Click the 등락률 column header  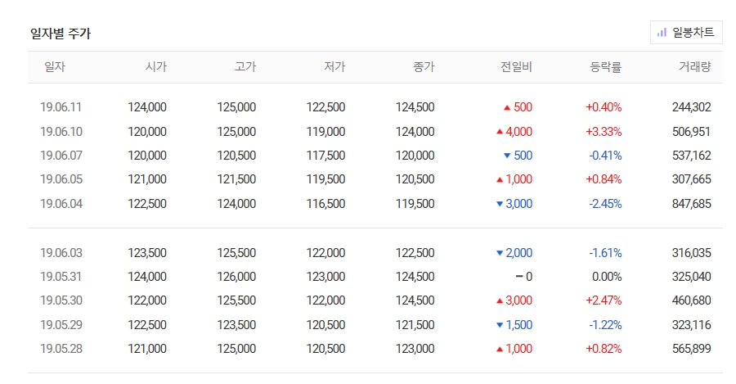605,67
